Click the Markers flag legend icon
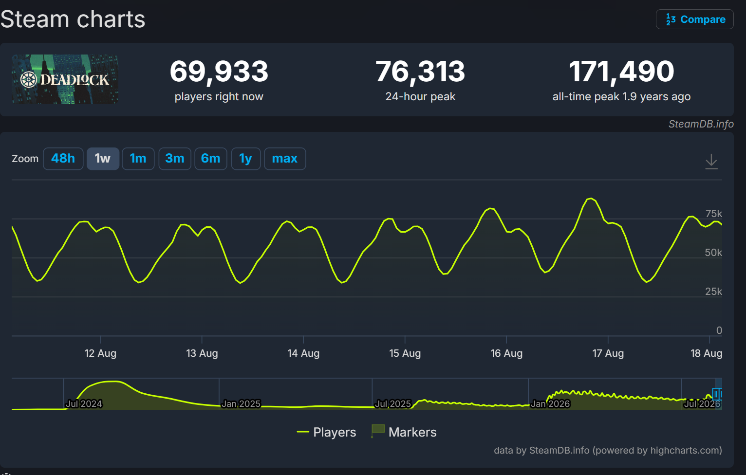Viewport: 746px width, 475px height. click(x=378, y=431)
